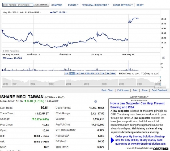Select the Max range tab
170x151 pixels.
click(x=113, y=73)
